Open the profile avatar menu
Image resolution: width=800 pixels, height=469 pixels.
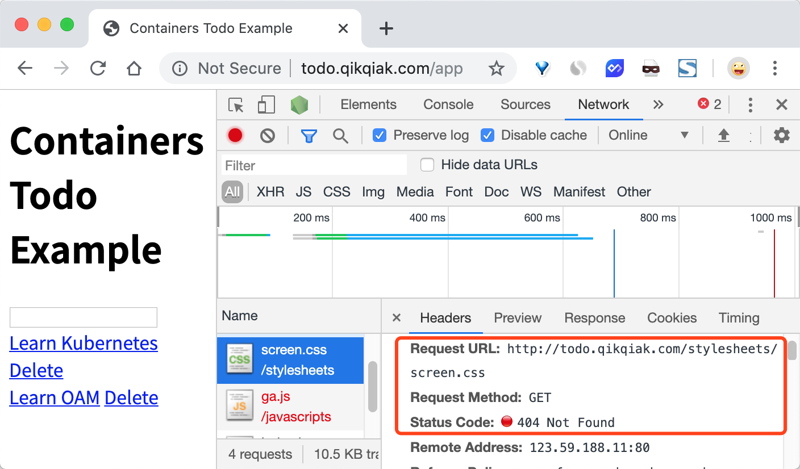739,69
